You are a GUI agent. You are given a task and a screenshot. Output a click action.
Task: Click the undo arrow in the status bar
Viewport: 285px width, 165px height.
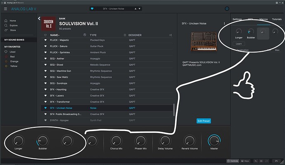[x=256, y=161]
